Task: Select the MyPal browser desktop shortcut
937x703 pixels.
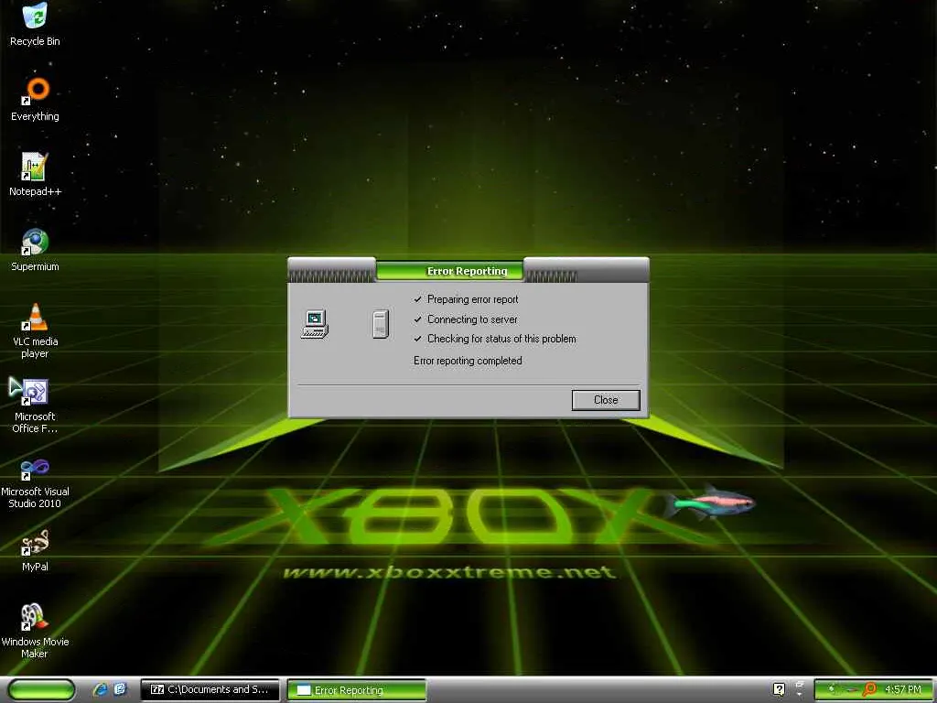Action: tap(35, 550)
